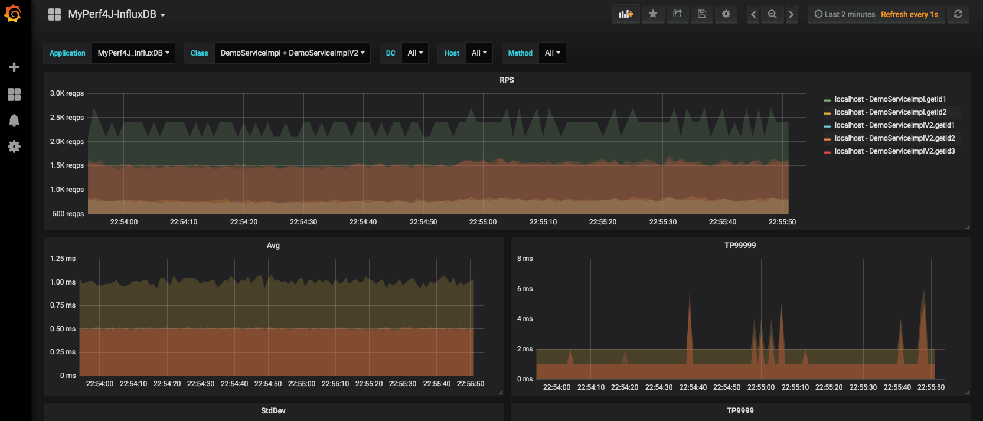Click the Application variable label

tap(67, 53)
